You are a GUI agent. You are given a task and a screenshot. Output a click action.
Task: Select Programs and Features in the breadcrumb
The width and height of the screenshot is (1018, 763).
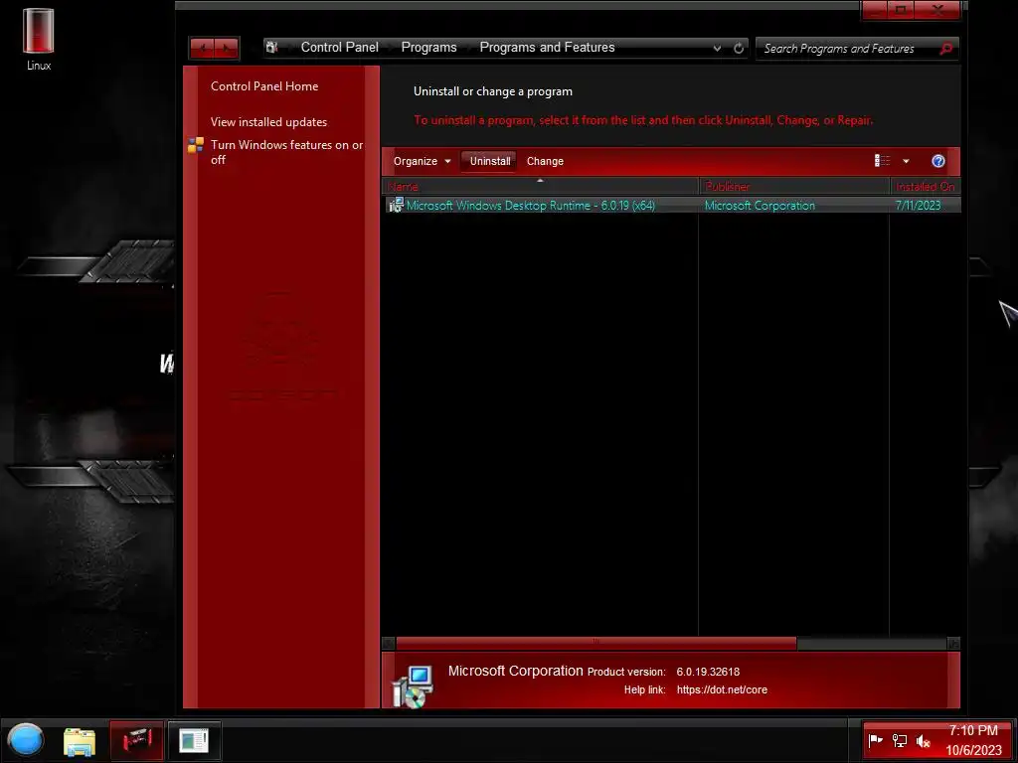(x=547, y=48)
